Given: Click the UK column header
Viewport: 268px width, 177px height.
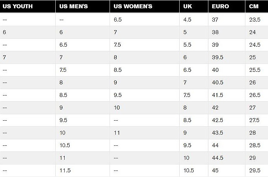Looking at the screenshot, I should [x=188, y=6].
